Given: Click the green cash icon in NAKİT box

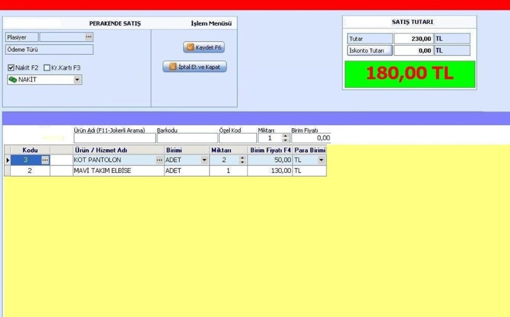Looking at the screenshot, I should click(12, 80).
